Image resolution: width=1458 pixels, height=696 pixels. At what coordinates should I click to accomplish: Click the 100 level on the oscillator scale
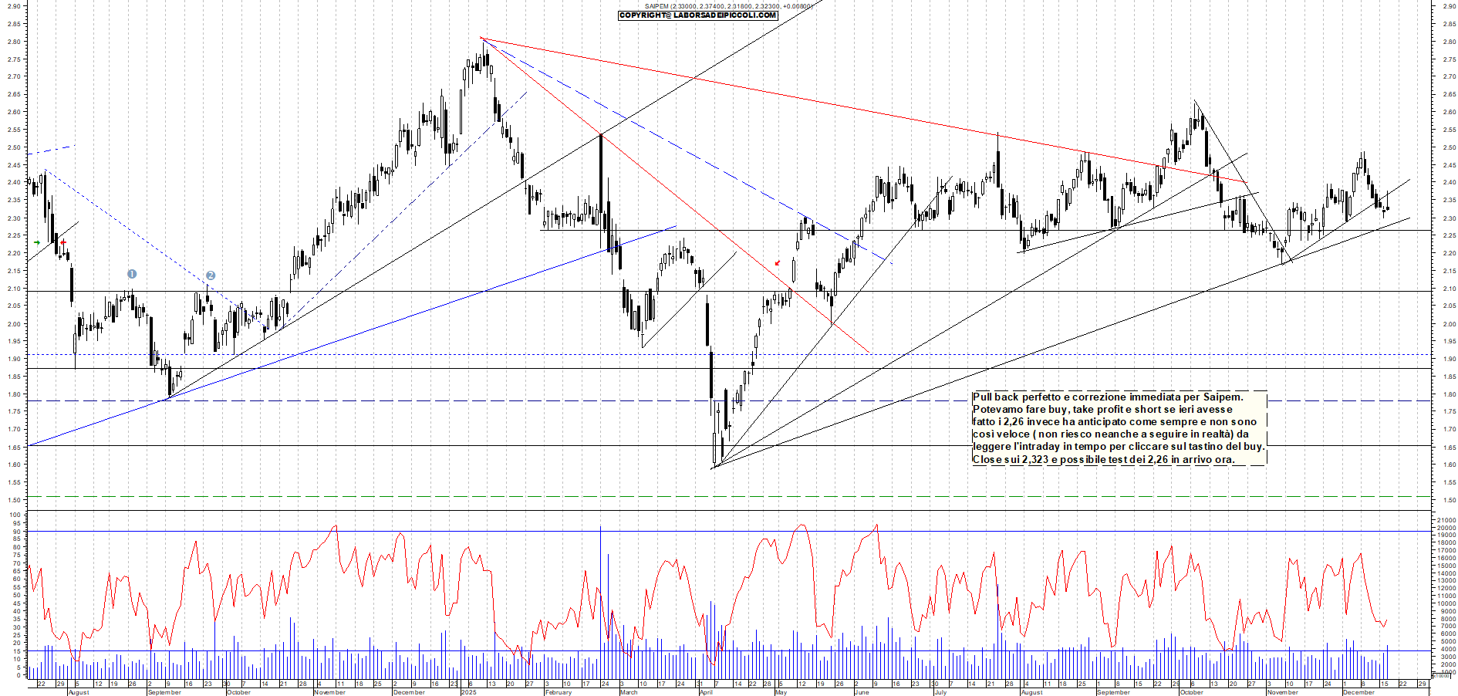pyautogui.click(x=15, y=515)
